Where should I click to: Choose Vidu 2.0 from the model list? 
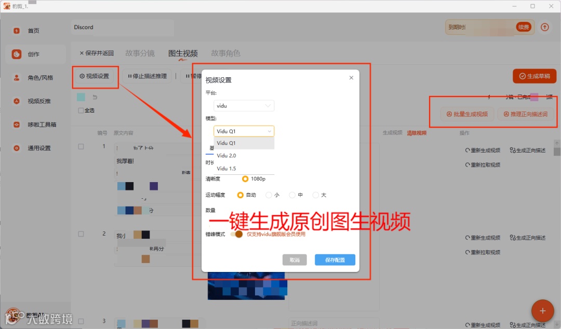[x=244, y=156]
